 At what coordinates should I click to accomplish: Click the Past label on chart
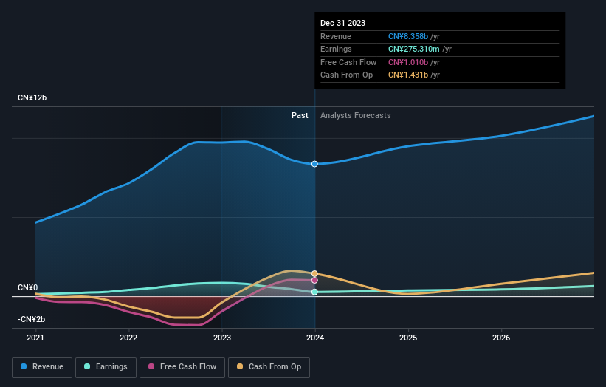coord(300,116)
